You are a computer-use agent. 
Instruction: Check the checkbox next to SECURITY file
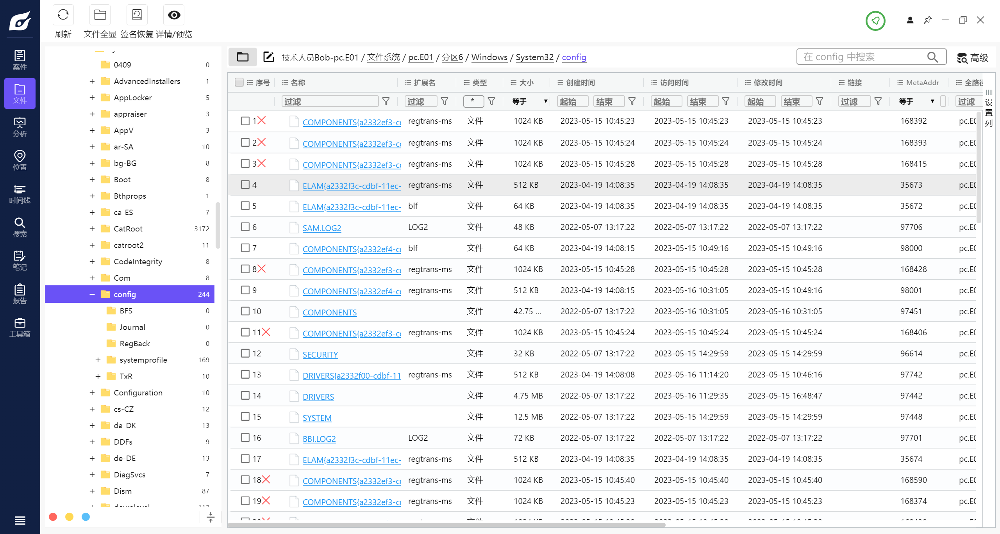tap(245, 353)
